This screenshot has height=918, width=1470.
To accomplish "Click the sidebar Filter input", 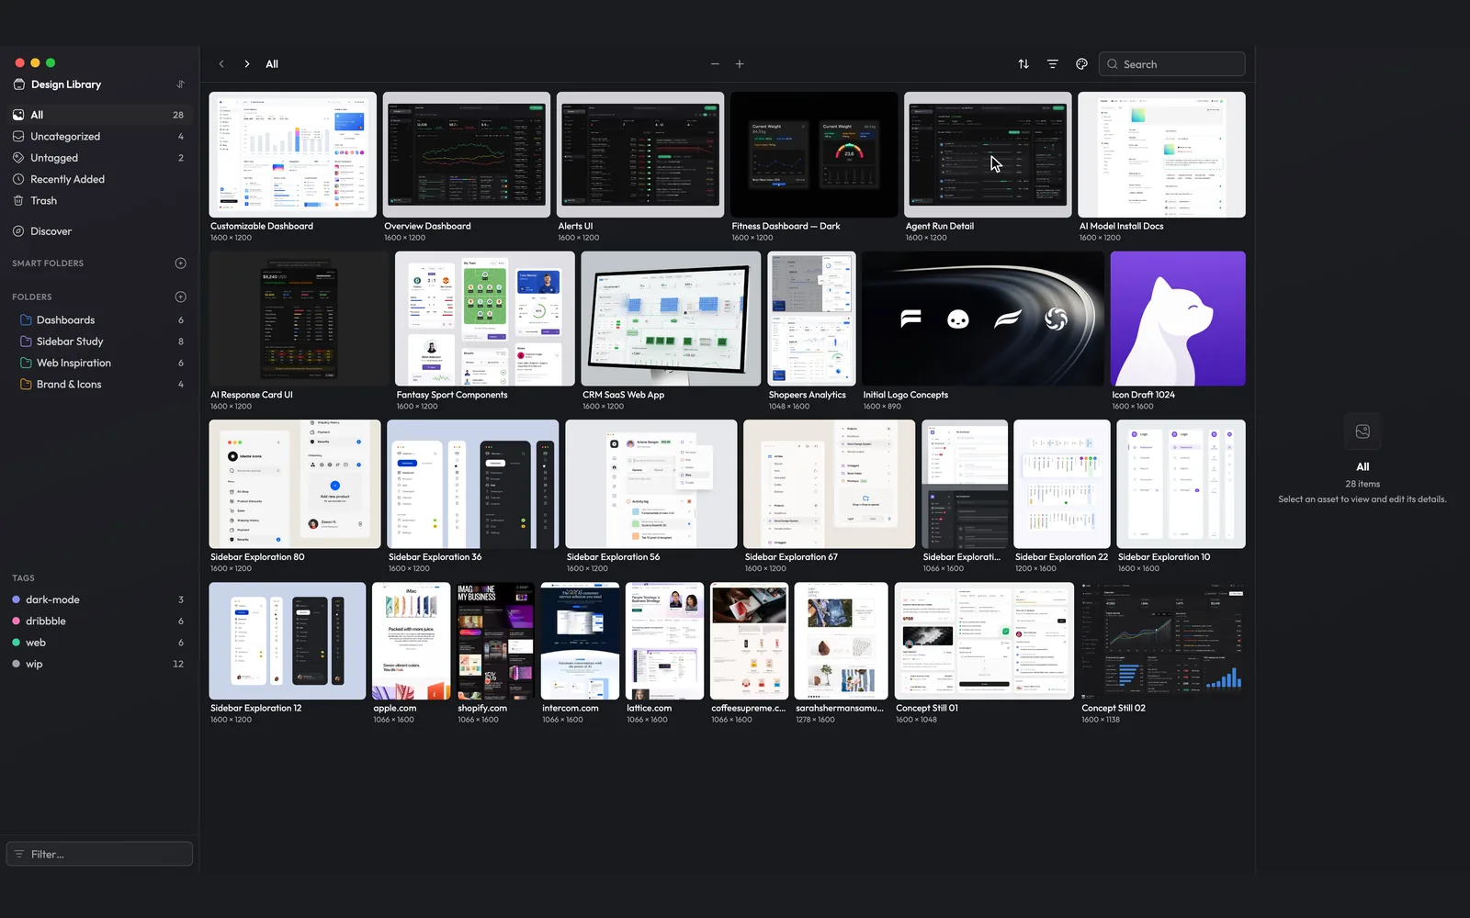I will click(x=99, y=854).
